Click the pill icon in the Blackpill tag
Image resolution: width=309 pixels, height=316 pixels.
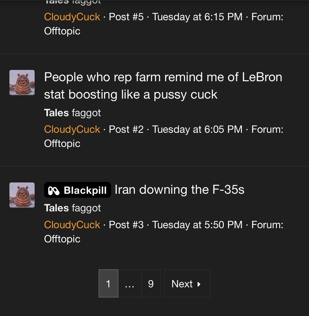pos(54,190)
